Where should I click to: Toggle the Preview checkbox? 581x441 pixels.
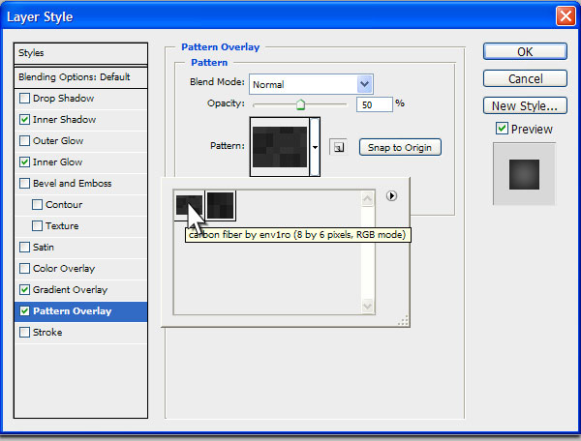[x=502, y=129]
